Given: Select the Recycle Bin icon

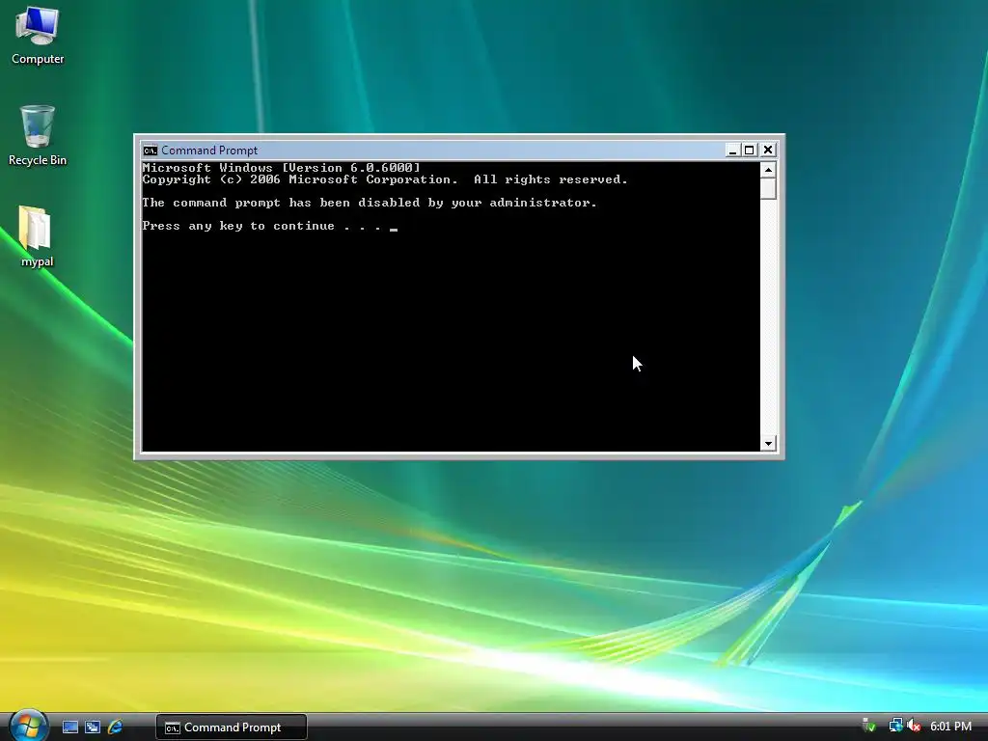Looking at the screenshot, I should [38, 135].
